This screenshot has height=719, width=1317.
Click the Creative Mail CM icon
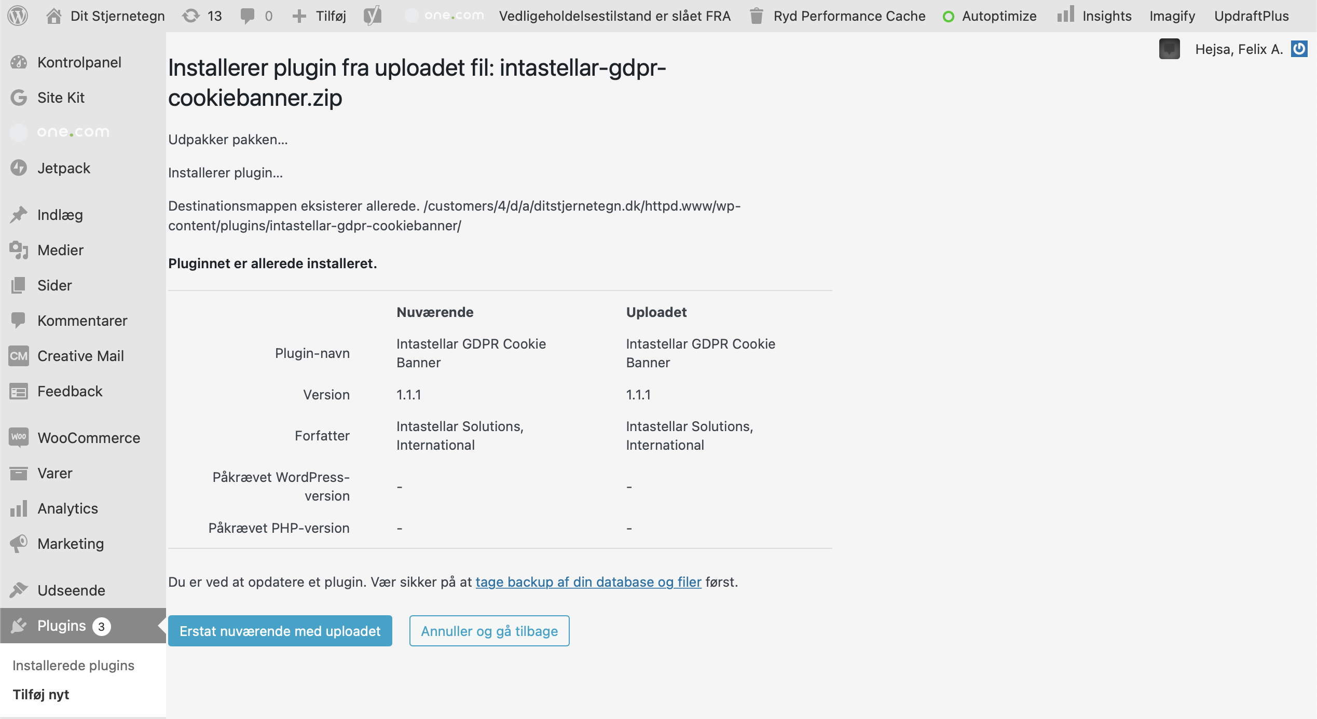[19, 356]
